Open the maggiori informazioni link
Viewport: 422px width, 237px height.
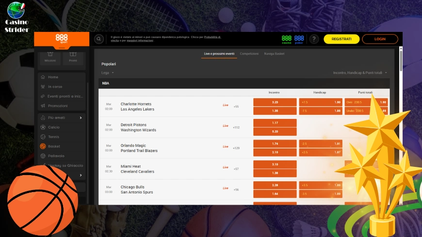pos(140,41)
